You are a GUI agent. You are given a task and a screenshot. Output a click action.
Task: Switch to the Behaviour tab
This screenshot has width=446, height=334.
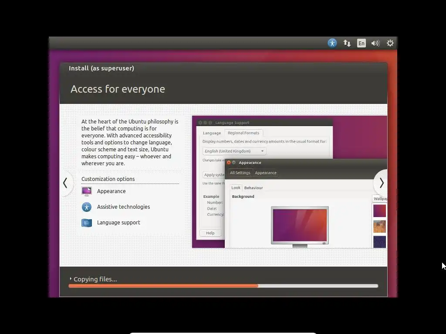click(x=253, y=188)
